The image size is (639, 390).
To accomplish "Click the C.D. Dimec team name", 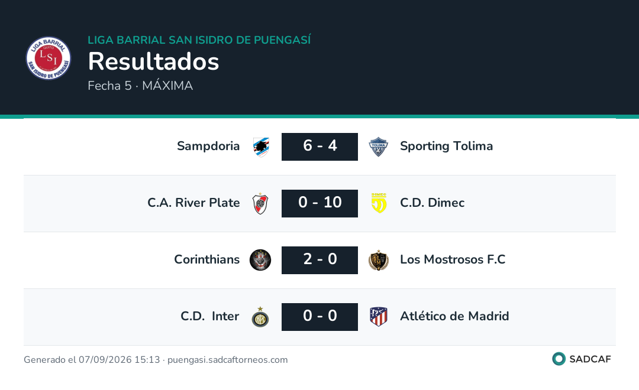I will pos(433,203).
